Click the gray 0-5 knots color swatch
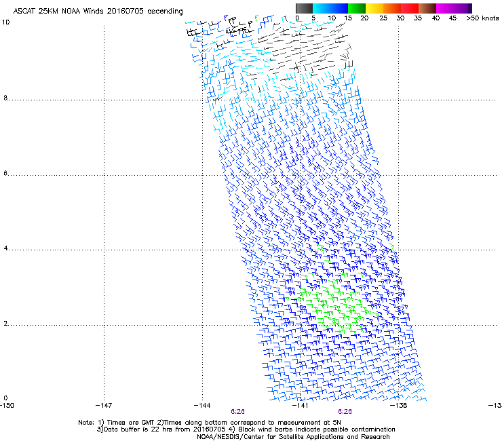 point(304,8)
